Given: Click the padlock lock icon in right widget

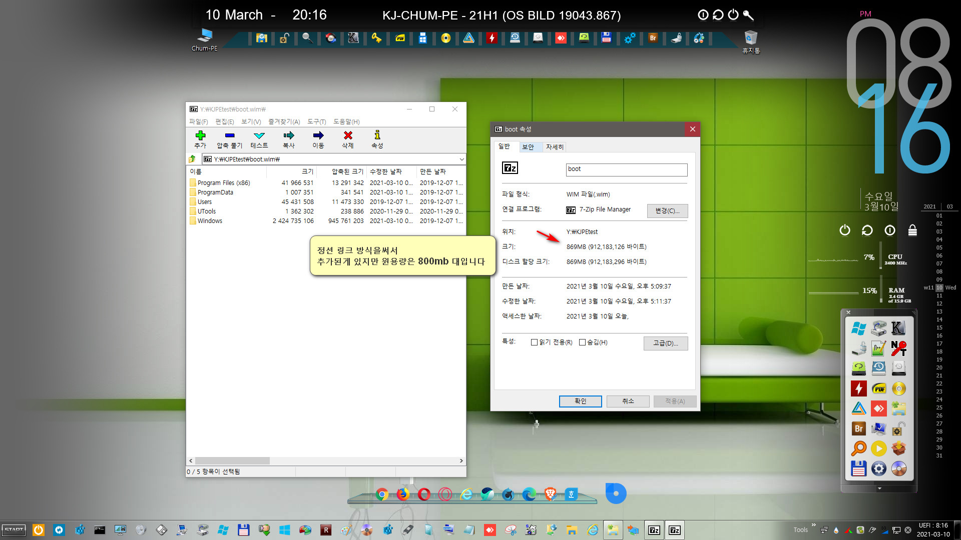Looking at the screenshot, I should [912, 230].
